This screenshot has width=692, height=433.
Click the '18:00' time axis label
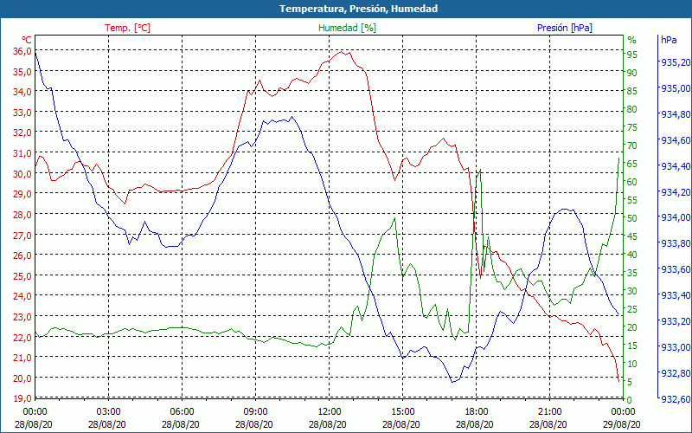click(x=477, y=412)
